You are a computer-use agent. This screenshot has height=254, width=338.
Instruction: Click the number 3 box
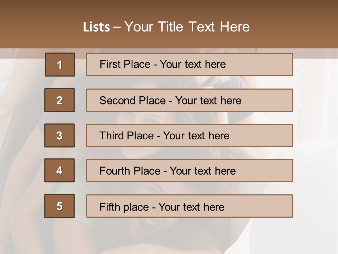60,135
